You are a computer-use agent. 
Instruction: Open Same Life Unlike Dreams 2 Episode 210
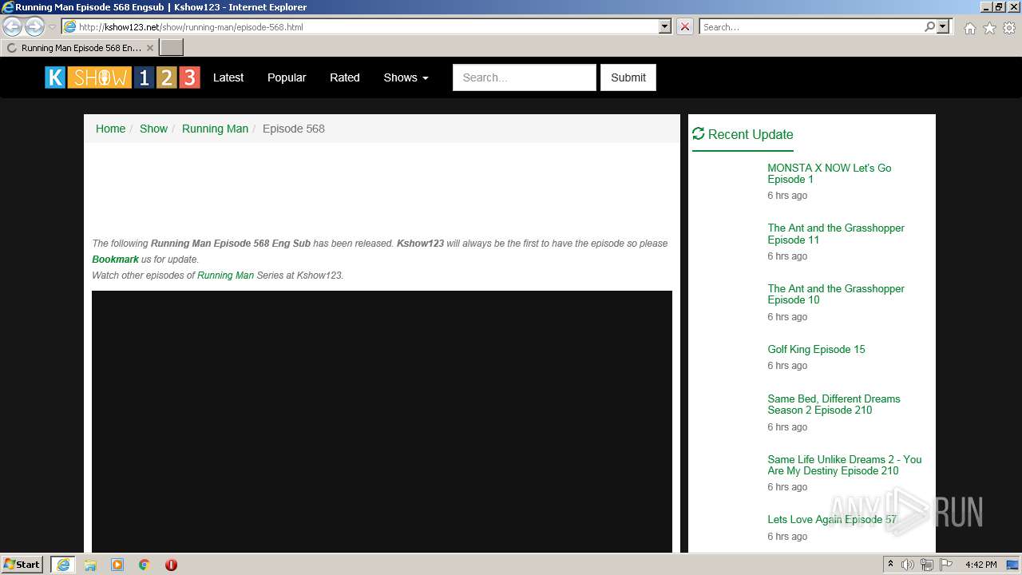(845, 465)
